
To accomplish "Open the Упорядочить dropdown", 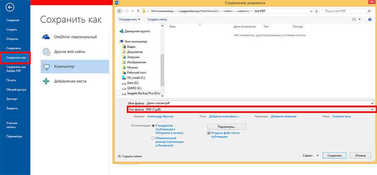I will point(129,19).
